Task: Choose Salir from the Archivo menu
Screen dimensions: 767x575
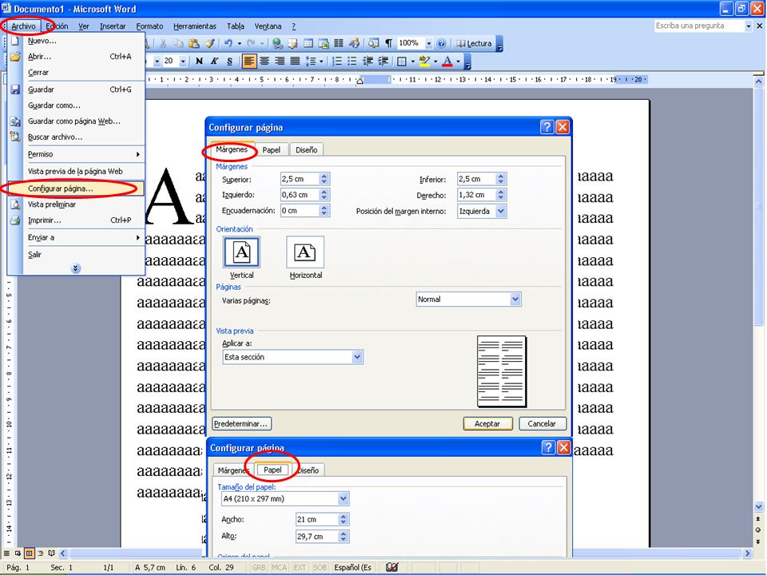Action: click(77, 255)
